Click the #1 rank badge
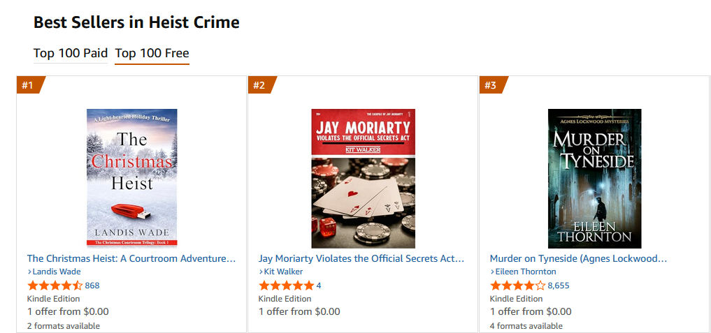The height and width of the screenshot is (333, 711). (x=29, y=85)
